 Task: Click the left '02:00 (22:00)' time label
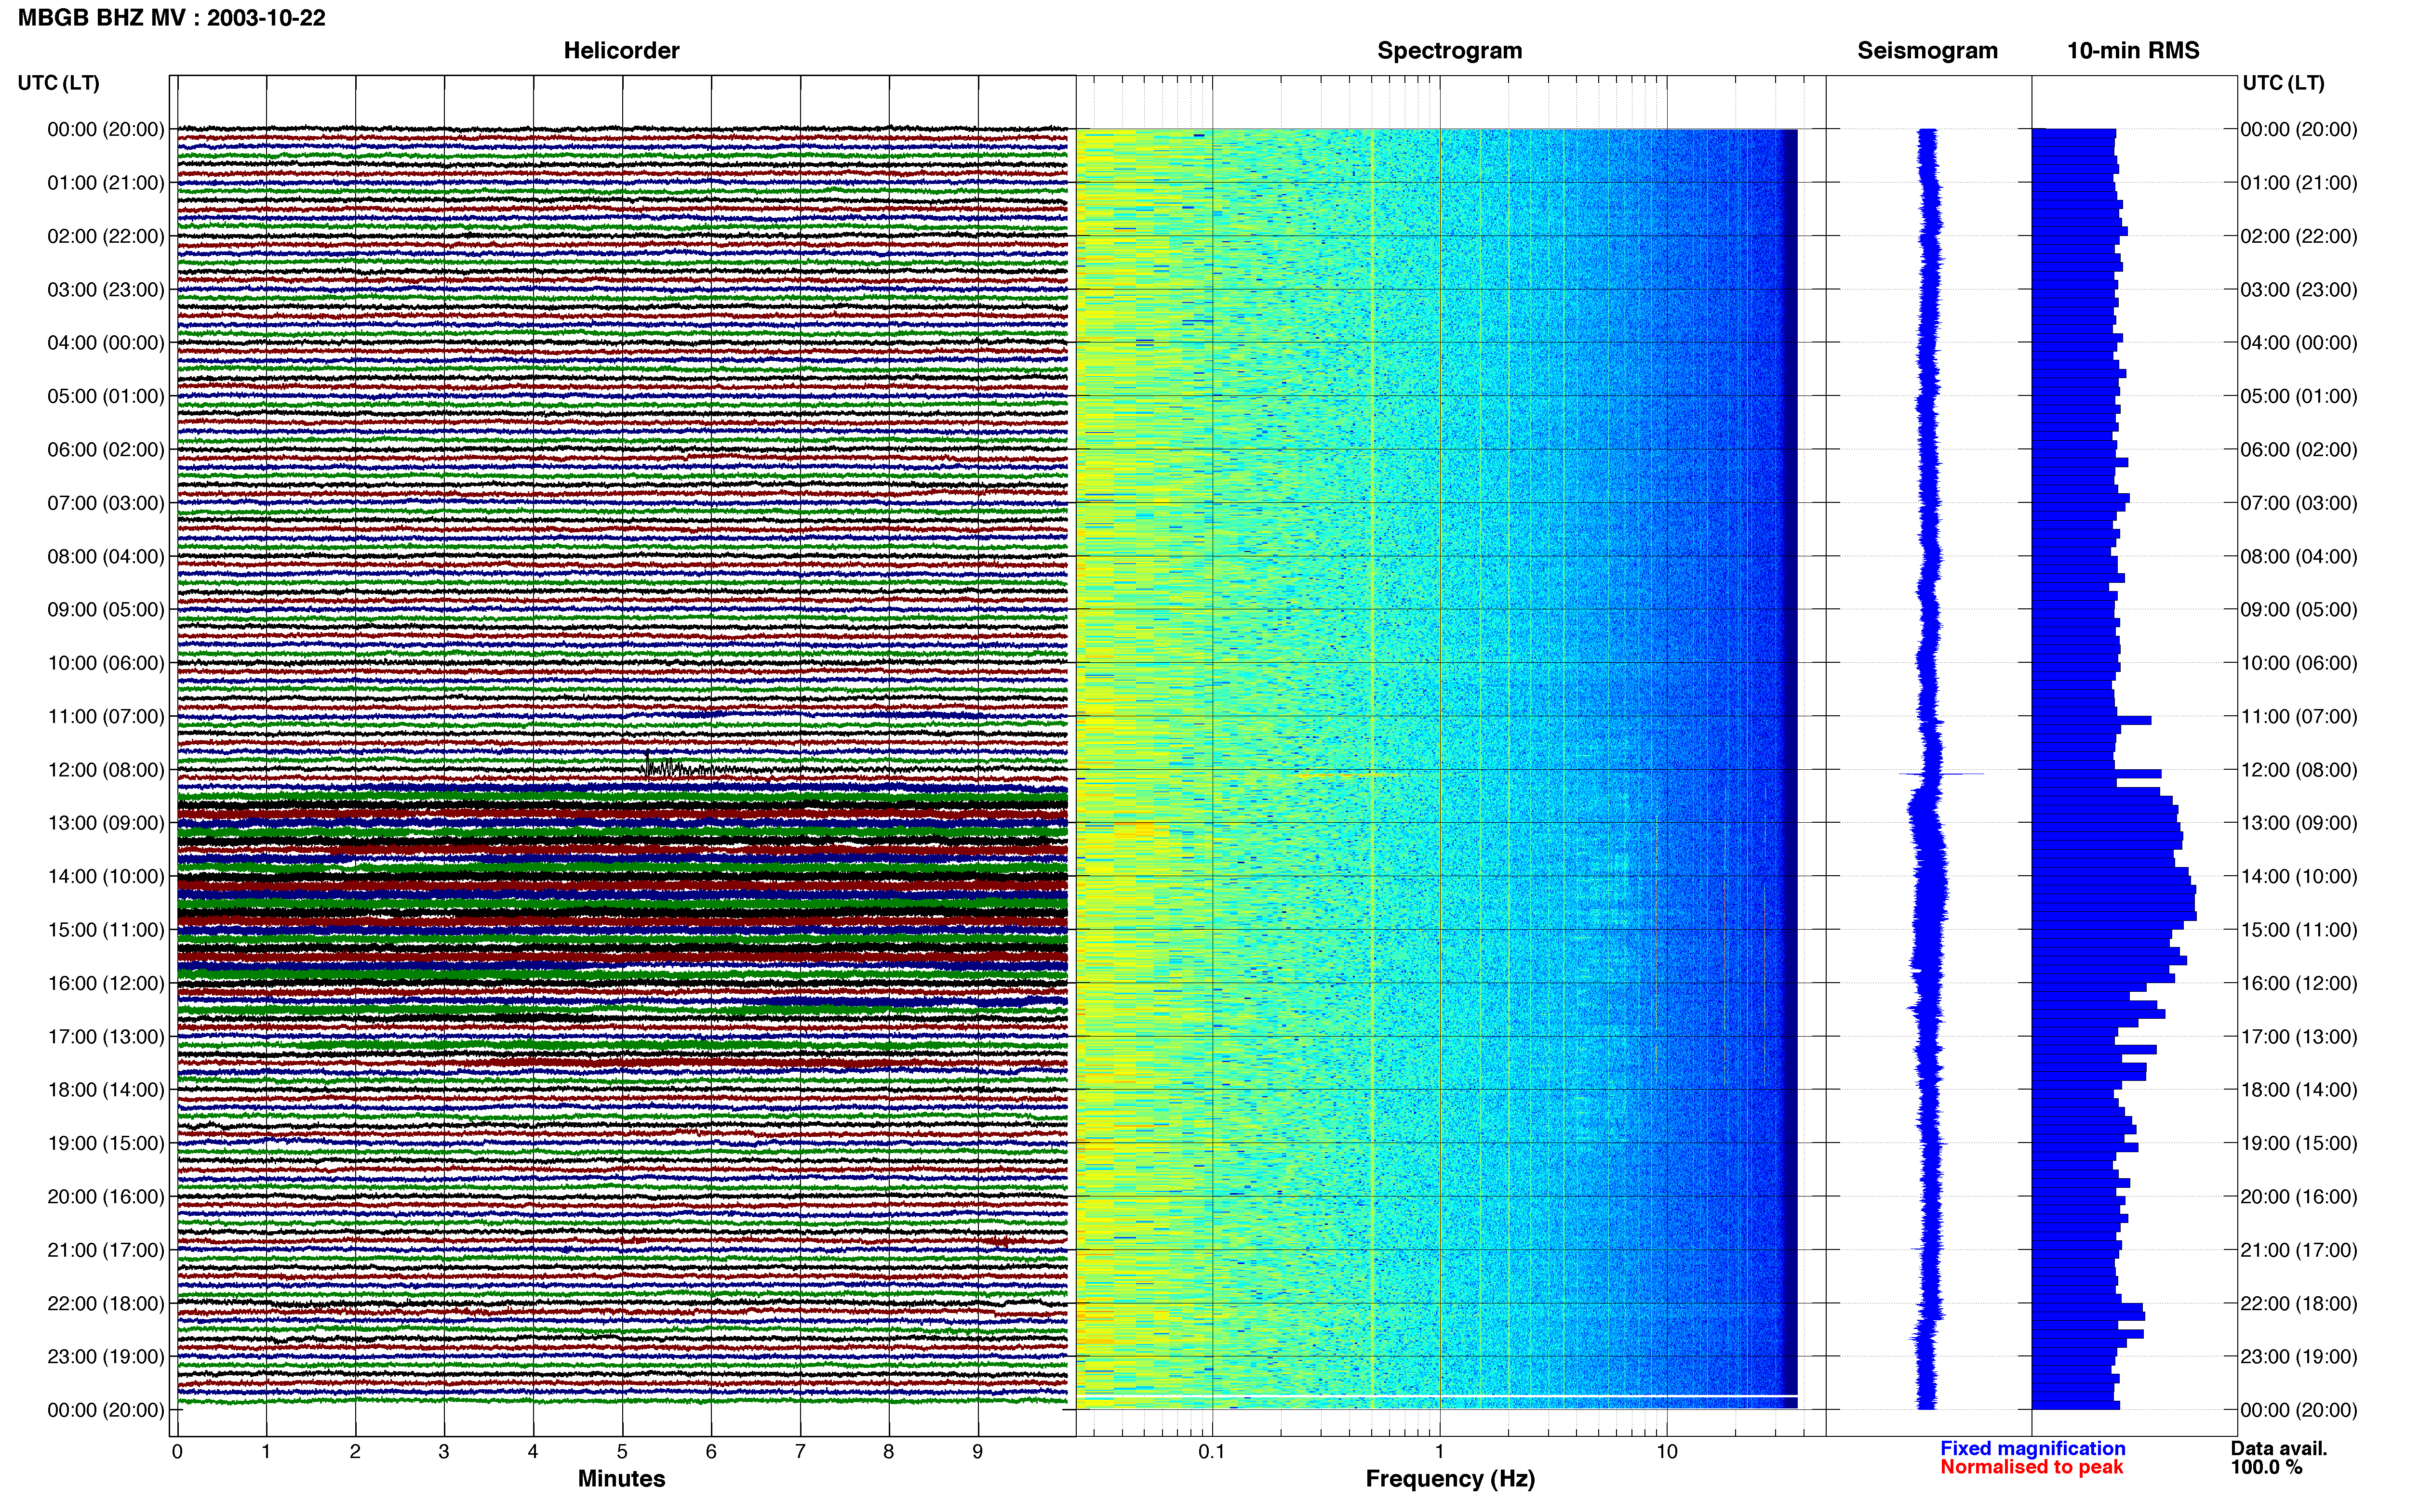[x=106, y=236]
